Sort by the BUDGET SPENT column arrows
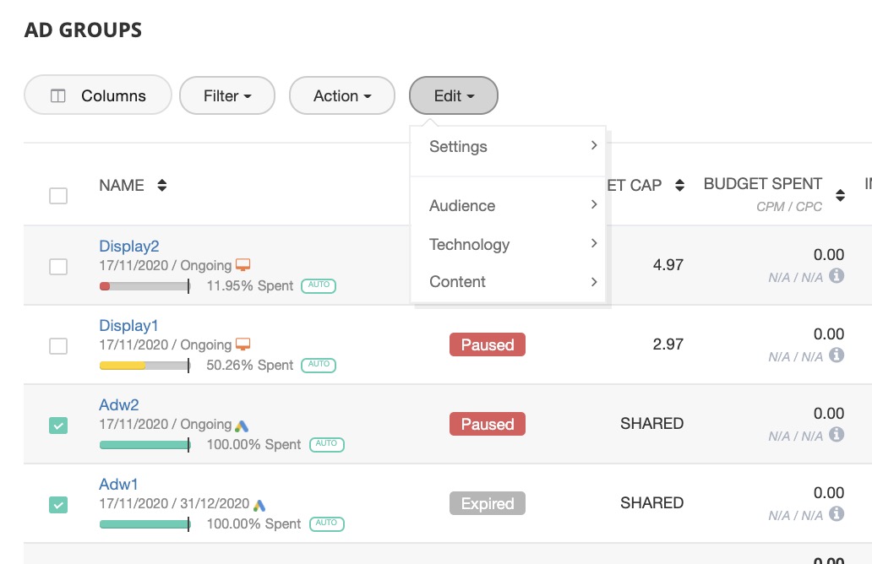Viewport: 872px width, 564px height. (840, 195)
